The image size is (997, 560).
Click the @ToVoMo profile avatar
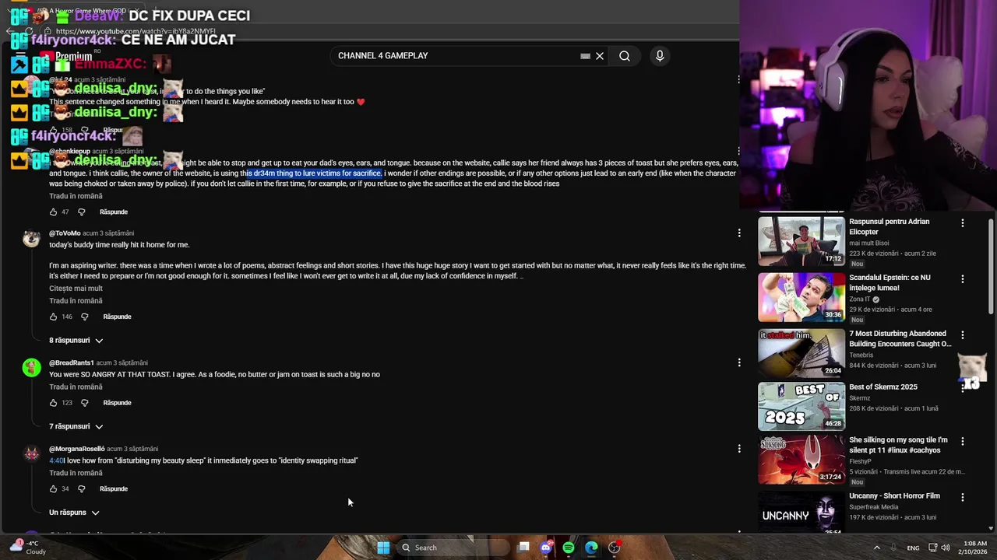31,239
